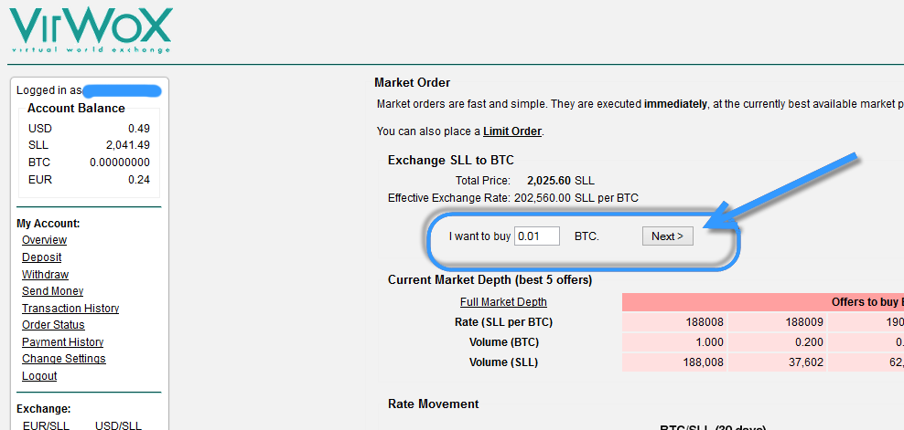Click the 0.200 BTC volume cell
904x430 pixels.
click(777, 342)
